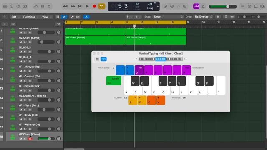The height and width of the screenshot is (150, 267).
Task: Toggle the yellow Cycle mode button
Action: pos(102,7)
